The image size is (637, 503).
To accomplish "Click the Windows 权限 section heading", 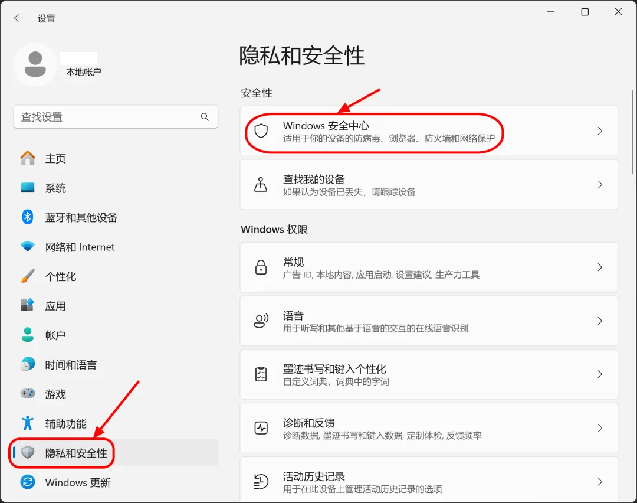I will (274, 229).
